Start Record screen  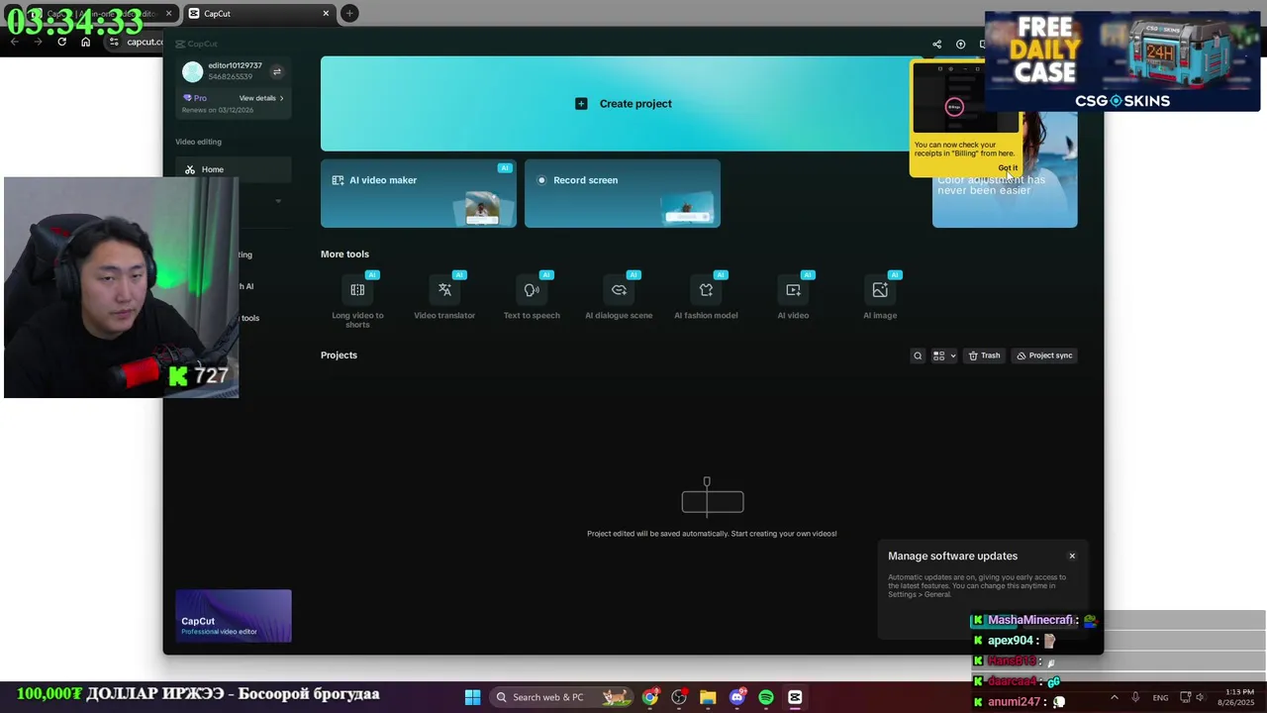pos(622,193)
